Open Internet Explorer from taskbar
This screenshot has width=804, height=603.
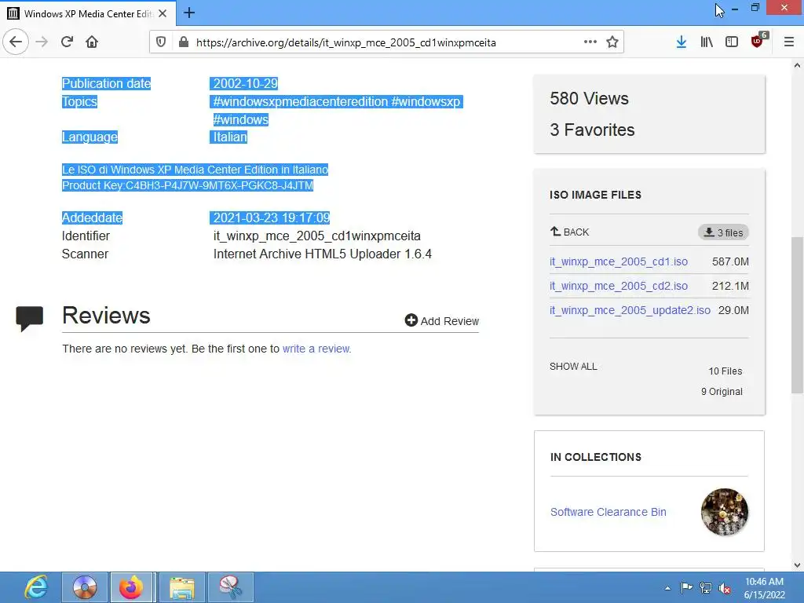tap(35, 587)
